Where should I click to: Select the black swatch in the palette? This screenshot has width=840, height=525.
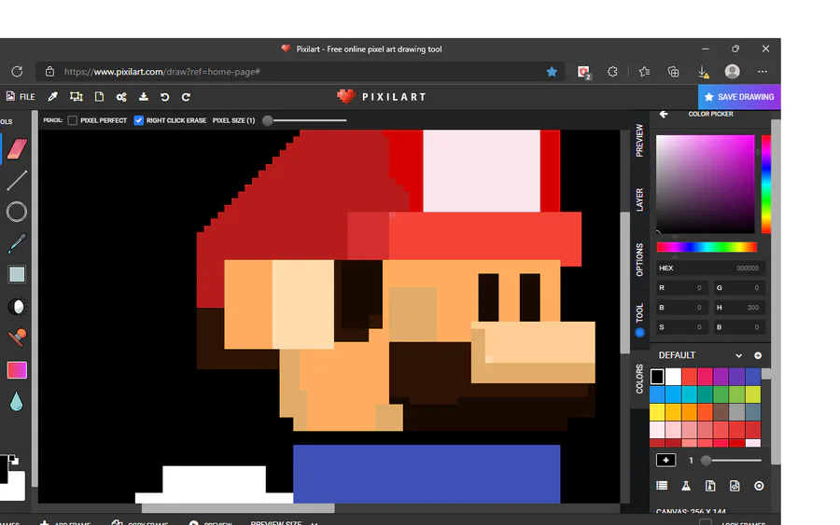pyautogui.click(x=657, y=377)
